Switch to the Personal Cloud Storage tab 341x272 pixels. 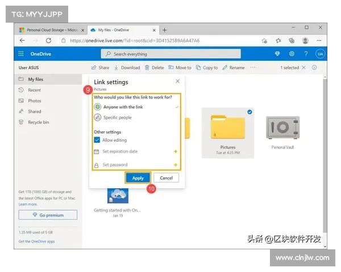point(52,29)
